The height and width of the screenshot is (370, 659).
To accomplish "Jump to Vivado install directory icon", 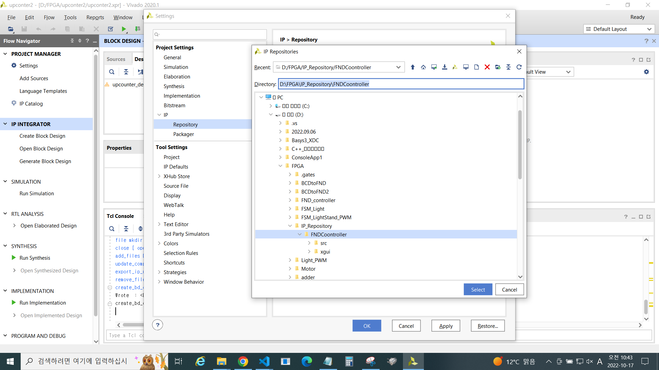I will pos(455,67).
